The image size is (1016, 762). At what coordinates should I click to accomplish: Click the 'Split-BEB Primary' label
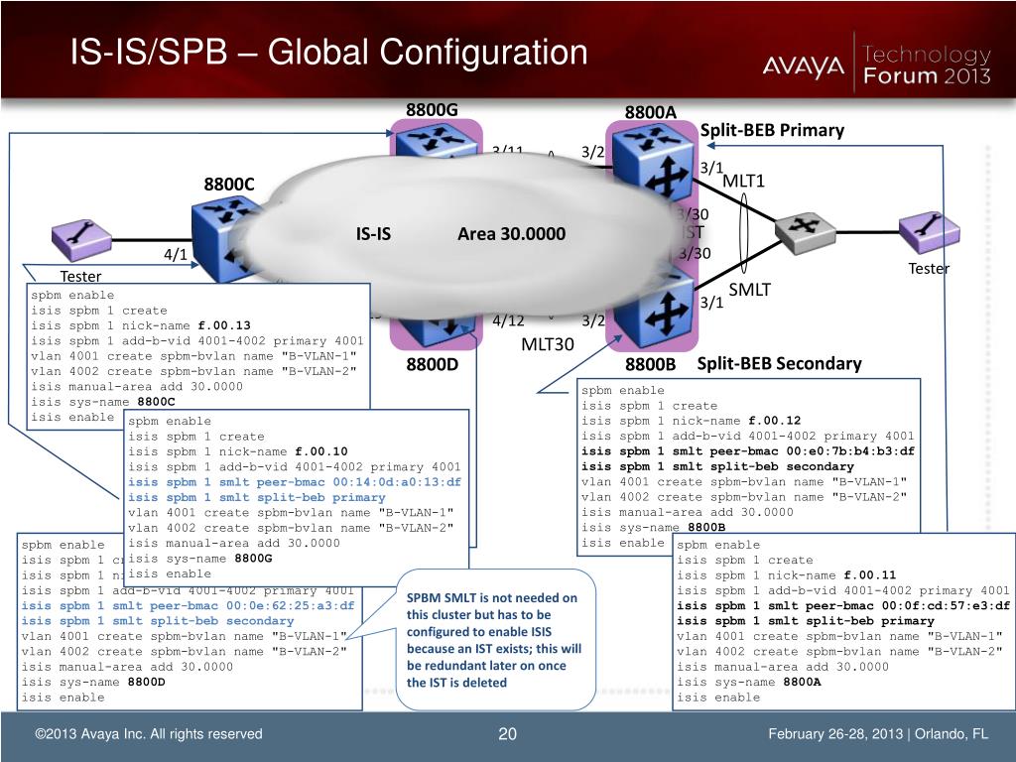(x=772, y=130)
